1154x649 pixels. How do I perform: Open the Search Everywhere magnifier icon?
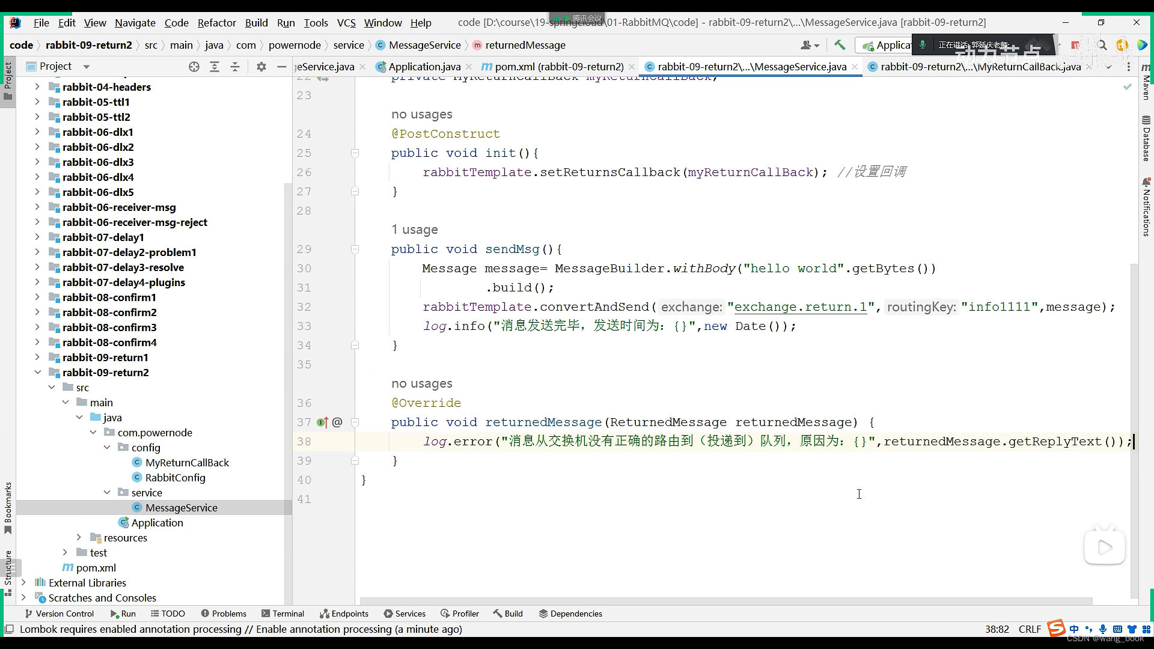tap(1102, 45)
